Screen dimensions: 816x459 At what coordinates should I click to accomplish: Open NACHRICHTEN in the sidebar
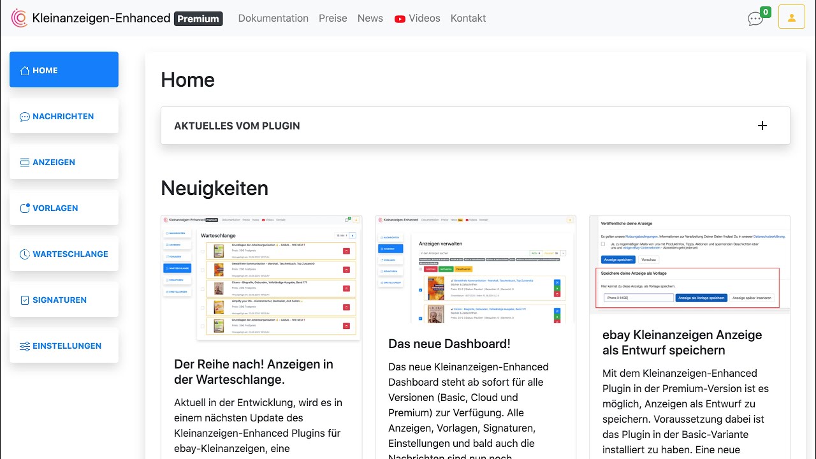tap(64, 116)
